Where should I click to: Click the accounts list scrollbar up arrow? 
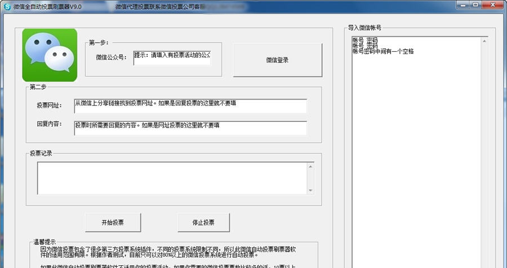(x=484, y=41)
